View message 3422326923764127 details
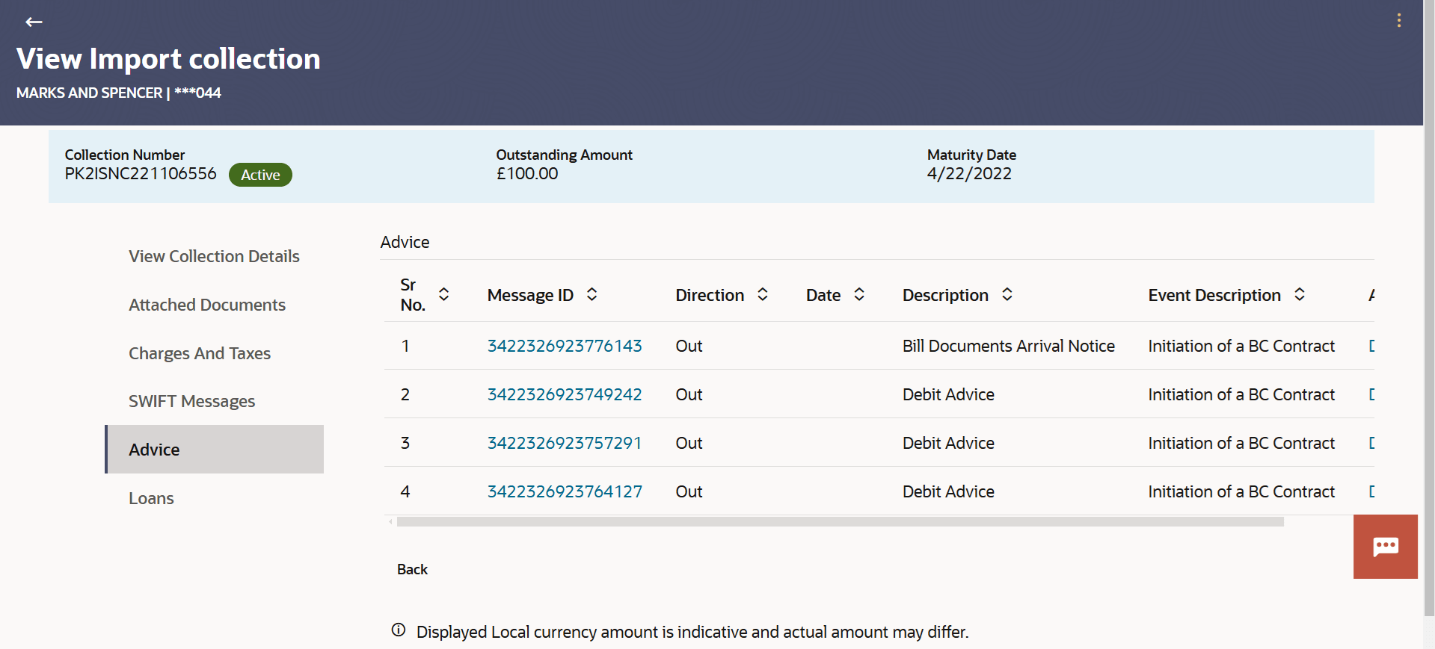Viewport: 1435px width, 649px height. coord(565,491)
